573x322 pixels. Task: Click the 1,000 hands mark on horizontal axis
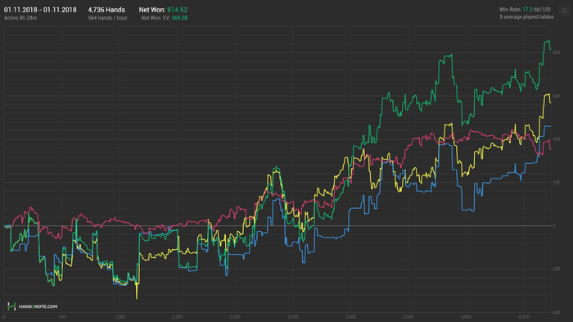[x=120, y=317]
